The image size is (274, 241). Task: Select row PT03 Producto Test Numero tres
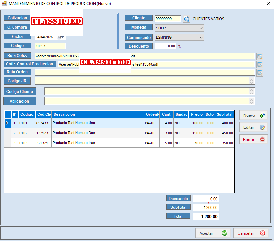[97, 143]
